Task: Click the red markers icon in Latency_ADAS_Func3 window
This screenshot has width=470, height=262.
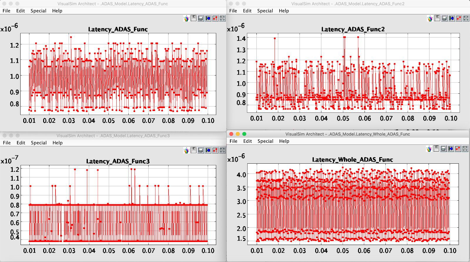Action: [215, 150]
